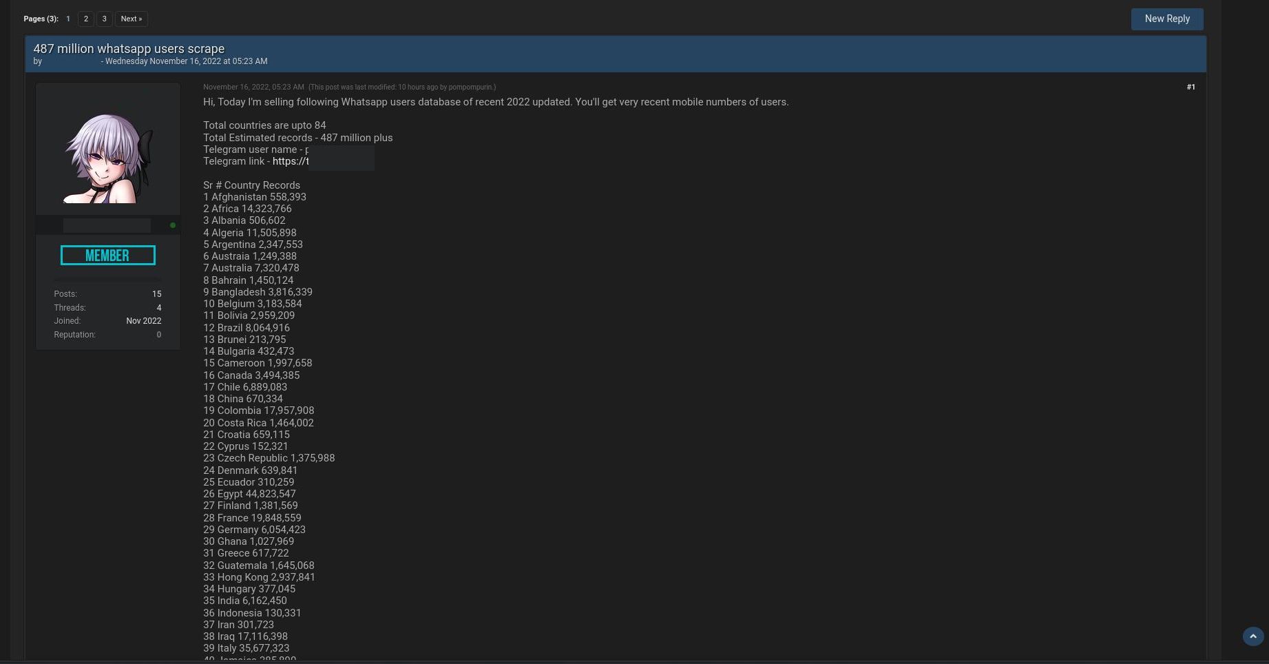
Task: Open post permalink #1
Action: (x=1191, y=87)
